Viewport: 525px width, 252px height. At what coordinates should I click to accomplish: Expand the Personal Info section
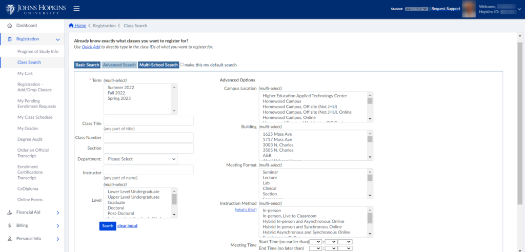coord(58,239)
